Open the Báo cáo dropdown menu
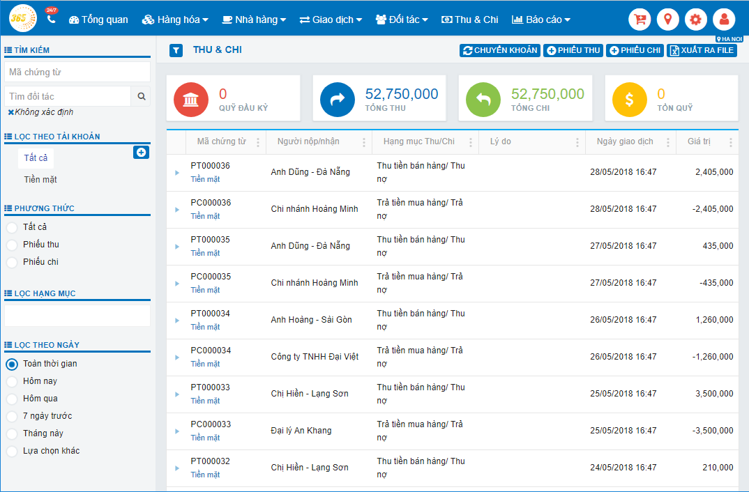The height and width of the screenshot is (492, 749). [540, 20]
